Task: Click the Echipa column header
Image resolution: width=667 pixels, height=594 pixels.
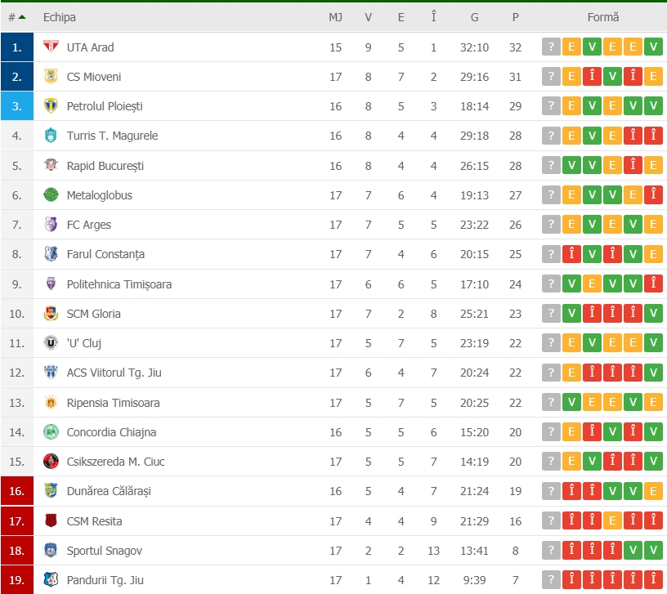Action: (x=60, y=17)
